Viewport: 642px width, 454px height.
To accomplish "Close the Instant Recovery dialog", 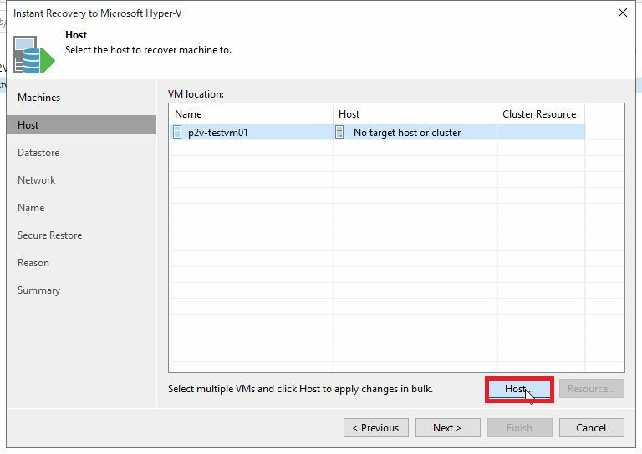I will (622, 13).
